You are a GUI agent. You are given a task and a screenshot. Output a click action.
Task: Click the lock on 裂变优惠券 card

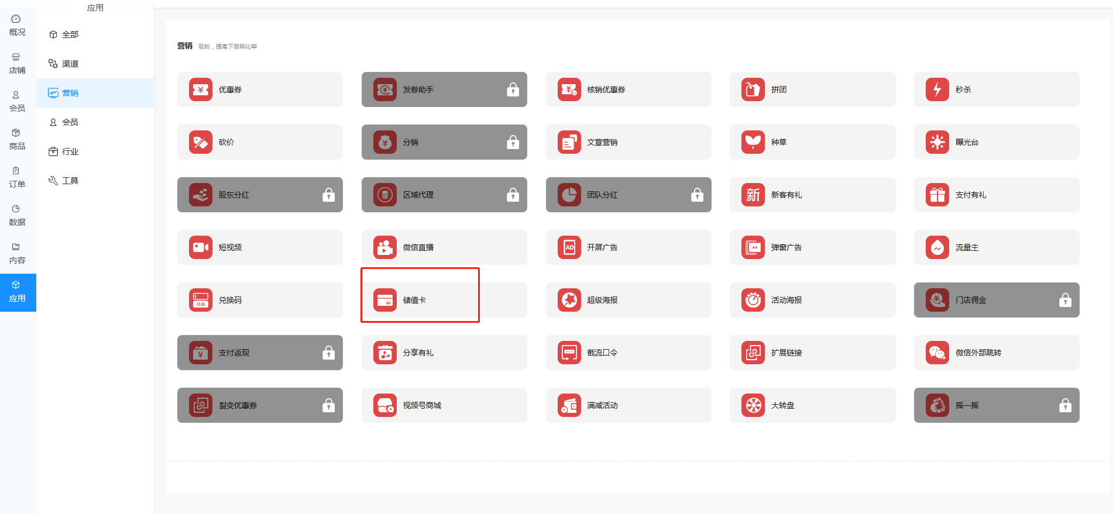pos(329,405)
